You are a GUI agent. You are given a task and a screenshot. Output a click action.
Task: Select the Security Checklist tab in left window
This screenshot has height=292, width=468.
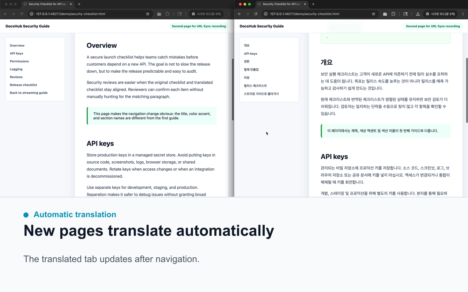click(48, 4)
